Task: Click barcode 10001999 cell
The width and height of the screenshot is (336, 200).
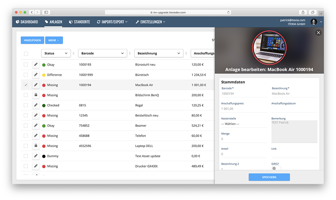Action: [x=86, y=75]
